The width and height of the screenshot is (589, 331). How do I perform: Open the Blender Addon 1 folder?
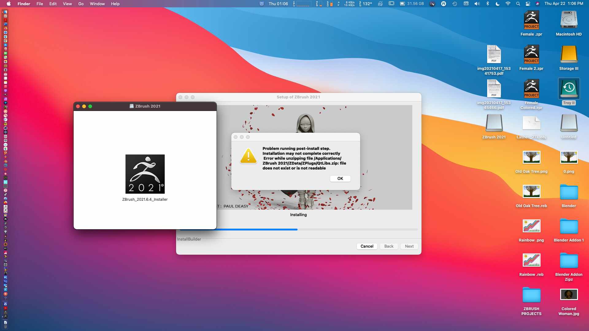(x=569, y=227)
